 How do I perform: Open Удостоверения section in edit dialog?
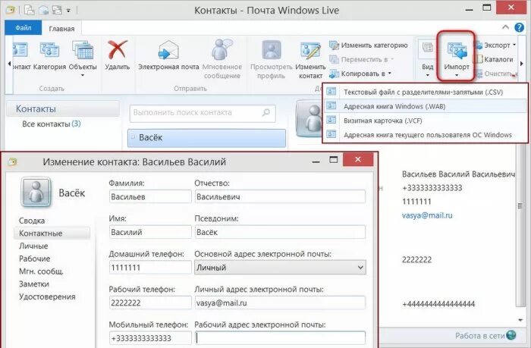[x=47, y=296]
